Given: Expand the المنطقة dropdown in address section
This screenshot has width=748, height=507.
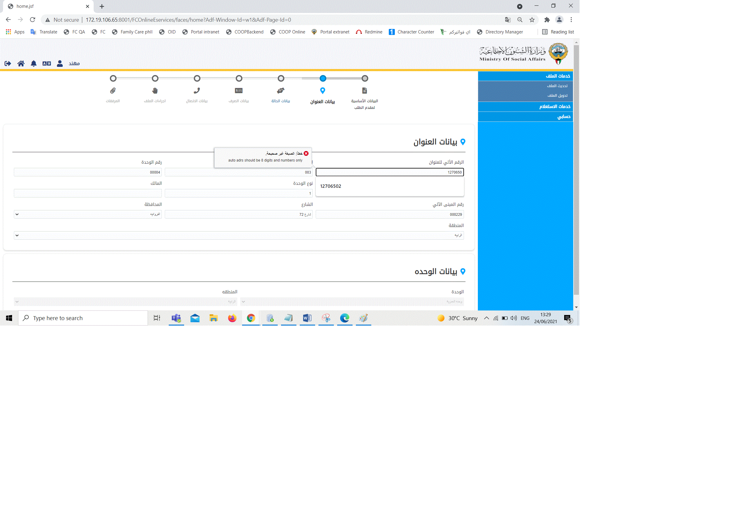Looking at the screenshot, I should click(239, 236).
